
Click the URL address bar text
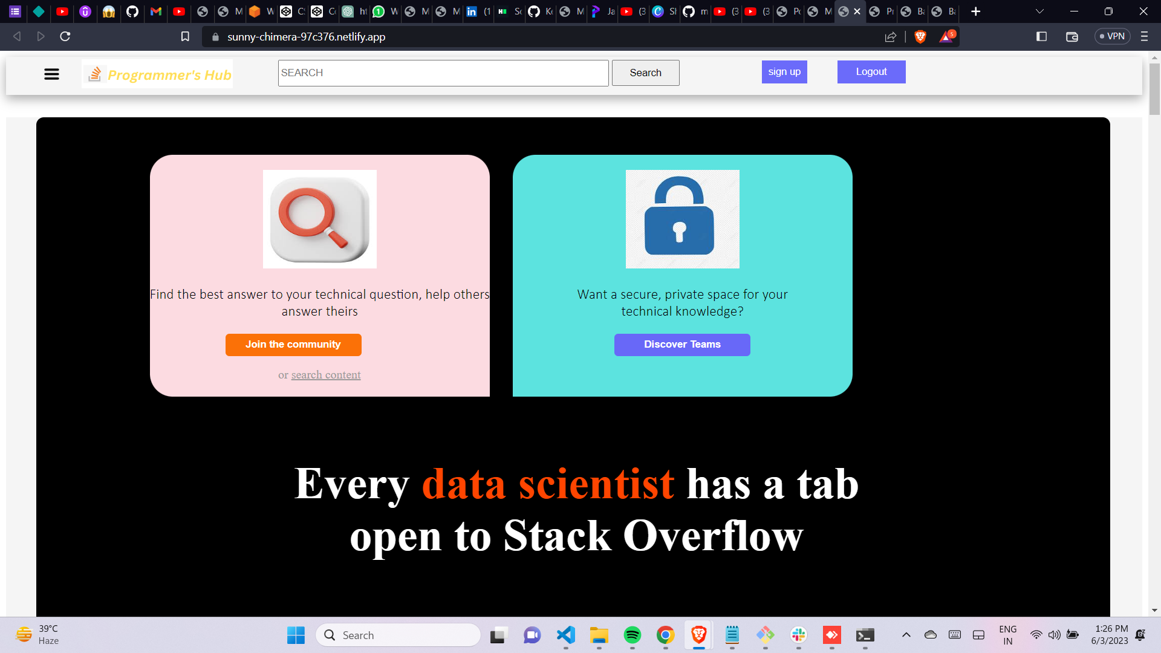tap(307, 37)
